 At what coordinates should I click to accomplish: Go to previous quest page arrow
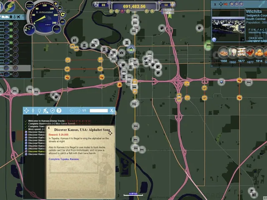click(72, 110)
